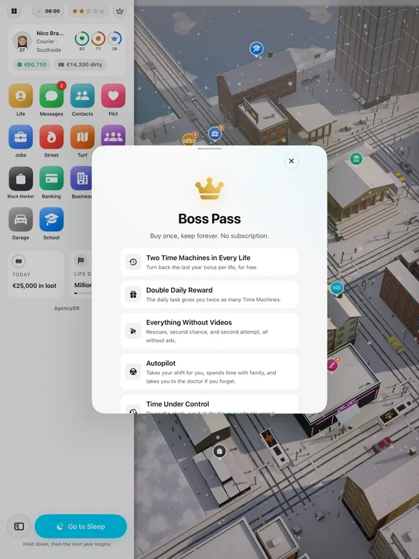Viewport: 419px width, 559px height.
Task: Click the Everything Without Videos icon
Action: (133, 331)
